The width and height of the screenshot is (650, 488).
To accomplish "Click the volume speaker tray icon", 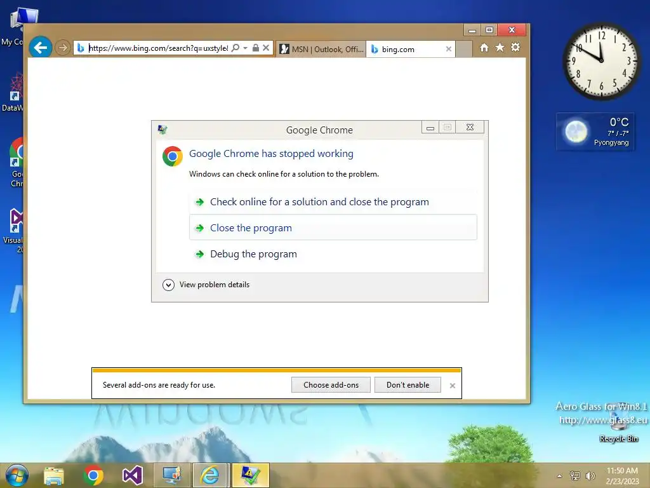I will (590, 475).
